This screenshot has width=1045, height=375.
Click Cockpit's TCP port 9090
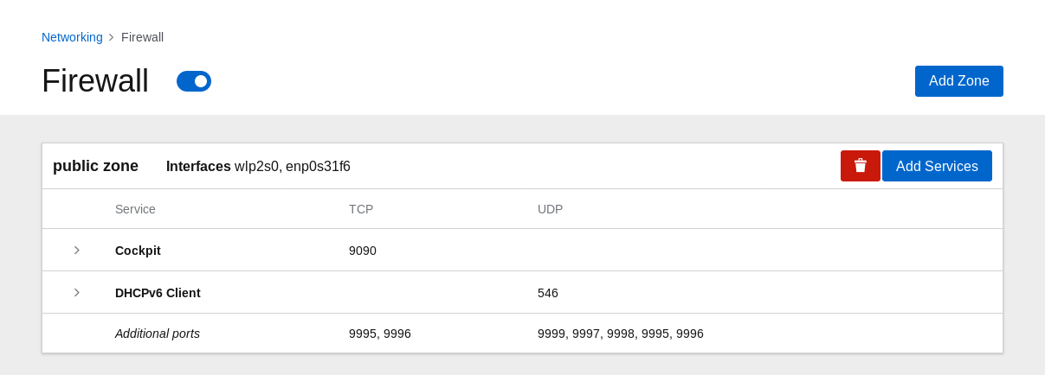363,251
